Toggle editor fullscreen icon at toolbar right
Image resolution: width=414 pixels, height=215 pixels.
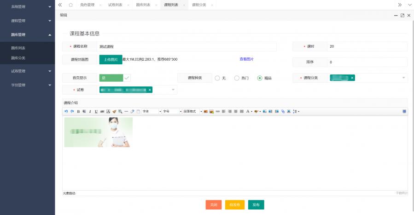point(404,111)
